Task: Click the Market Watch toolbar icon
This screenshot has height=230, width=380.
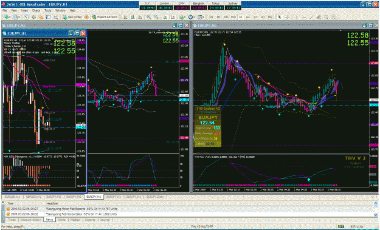Action: (26, 17)
